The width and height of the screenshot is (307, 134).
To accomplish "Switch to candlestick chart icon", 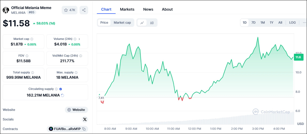I will tap(152, 23).
